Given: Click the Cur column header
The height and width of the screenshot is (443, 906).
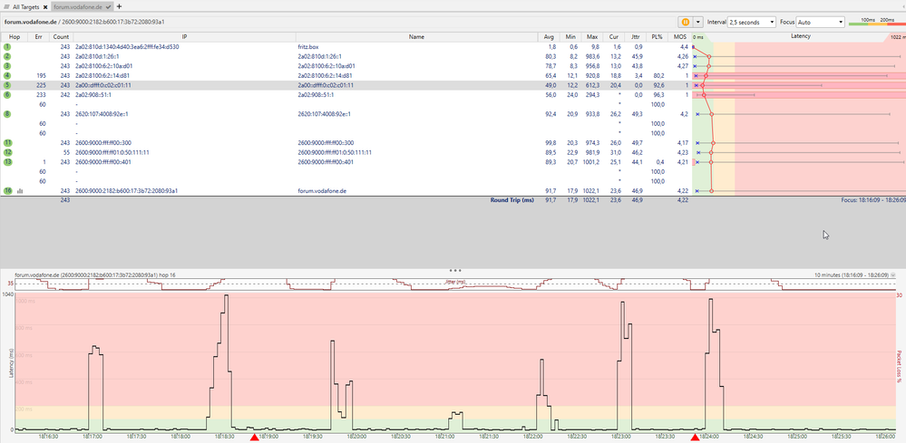Looking at the screenshot, I should (614, 36).
